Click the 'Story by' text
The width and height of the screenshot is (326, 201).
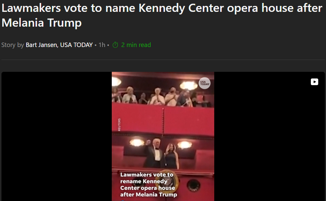pyautogui.click(x=13, y=45)
